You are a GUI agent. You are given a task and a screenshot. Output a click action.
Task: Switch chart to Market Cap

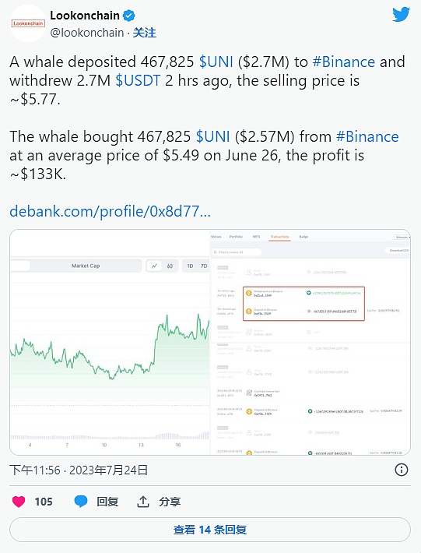[86, 266]
